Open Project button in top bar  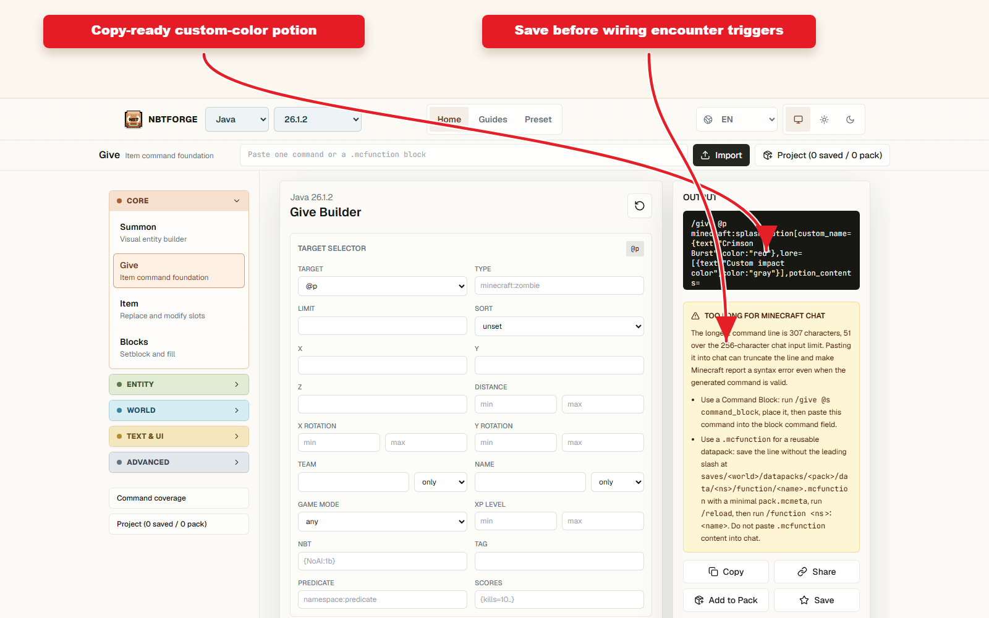click(822, 155)
